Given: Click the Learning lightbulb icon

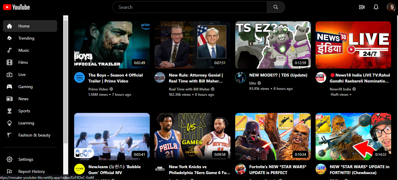Looking at the screenshot, I should coord(9,123).
